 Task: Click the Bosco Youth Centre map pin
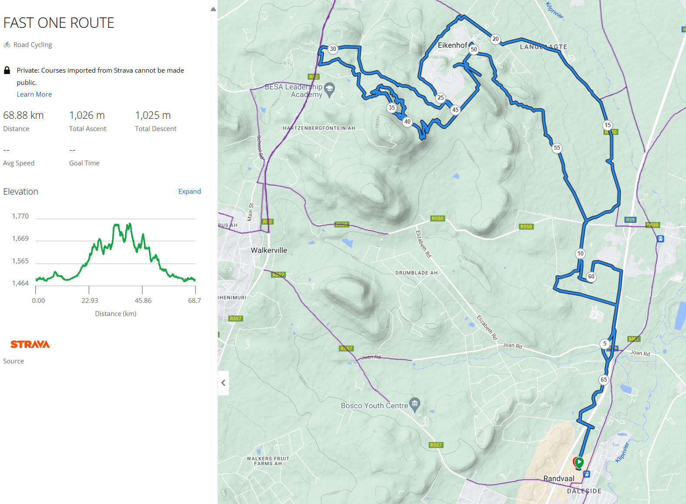click(415, 403)
